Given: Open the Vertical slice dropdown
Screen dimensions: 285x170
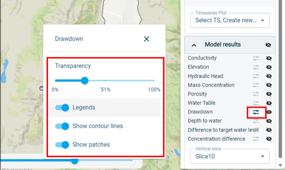Looking at the screenshot, I should point(230,156).
